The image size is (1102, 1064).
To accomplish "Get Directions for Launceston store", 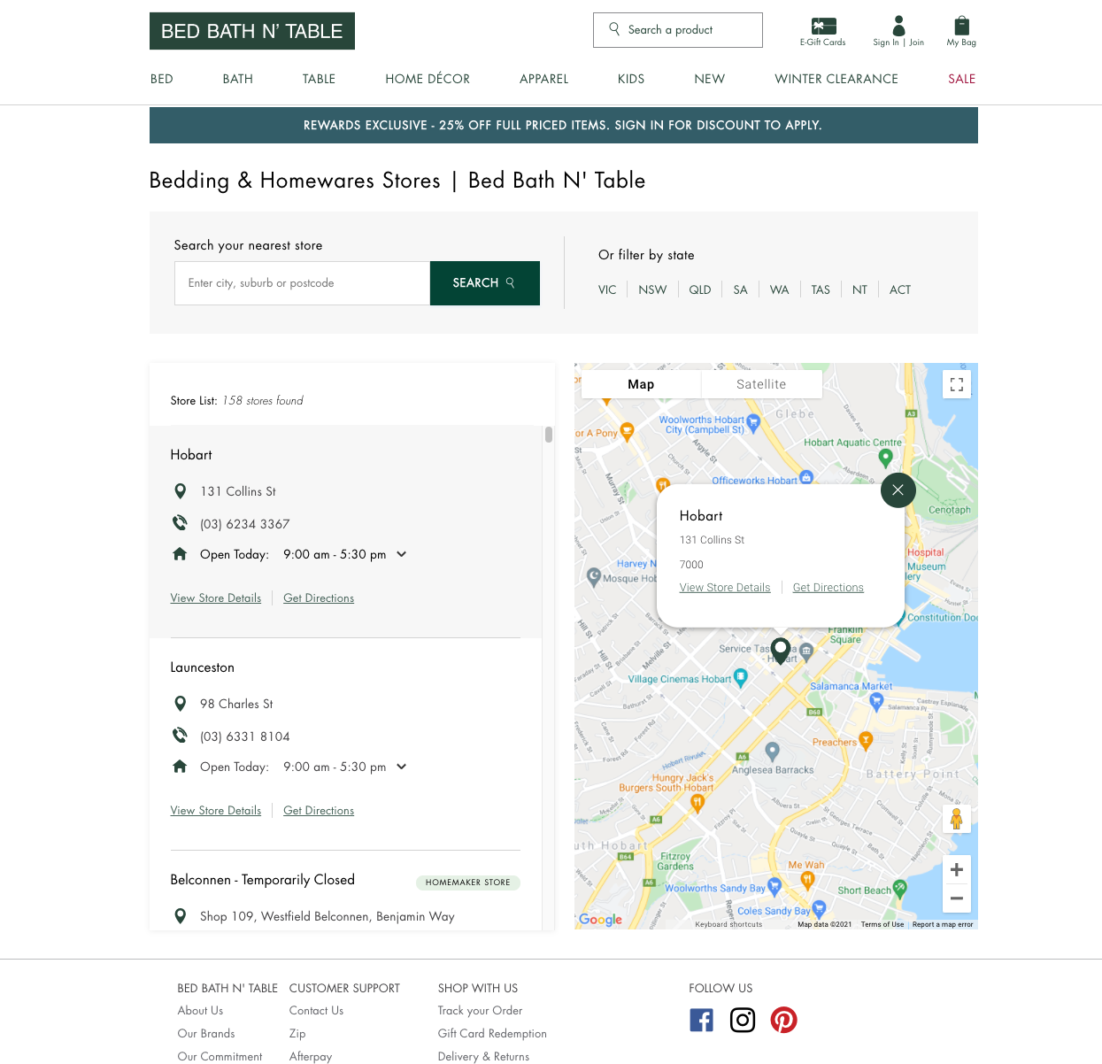I will pos(319,811).
